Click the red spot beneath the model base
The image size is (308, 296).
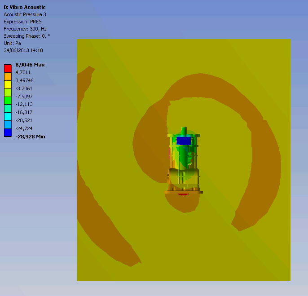183,194
